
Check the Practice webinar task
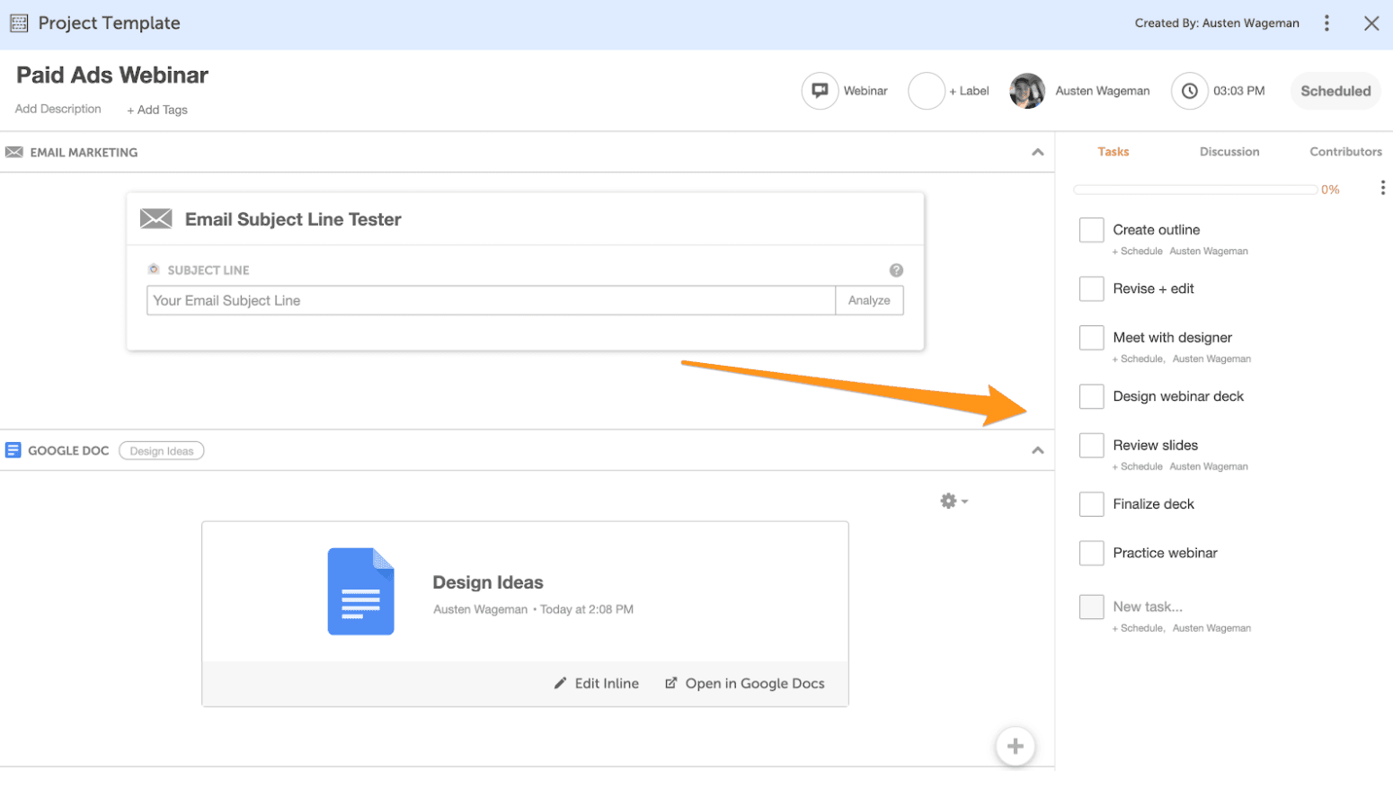[x=1091, y=553]
